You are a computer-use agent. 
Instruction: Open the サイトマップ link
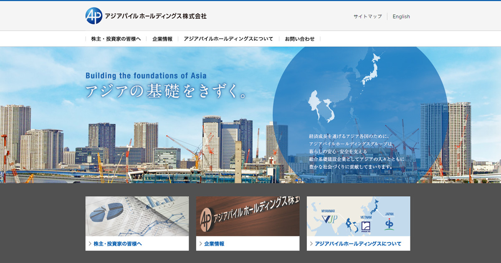tap(368, 17)
